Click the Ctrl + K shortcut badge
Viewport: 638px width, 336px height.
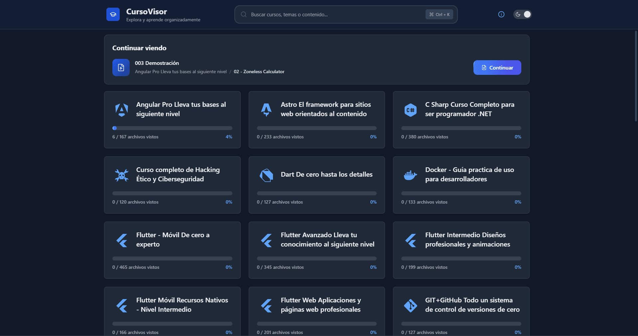pyautogui.click(x=439, y=15)
